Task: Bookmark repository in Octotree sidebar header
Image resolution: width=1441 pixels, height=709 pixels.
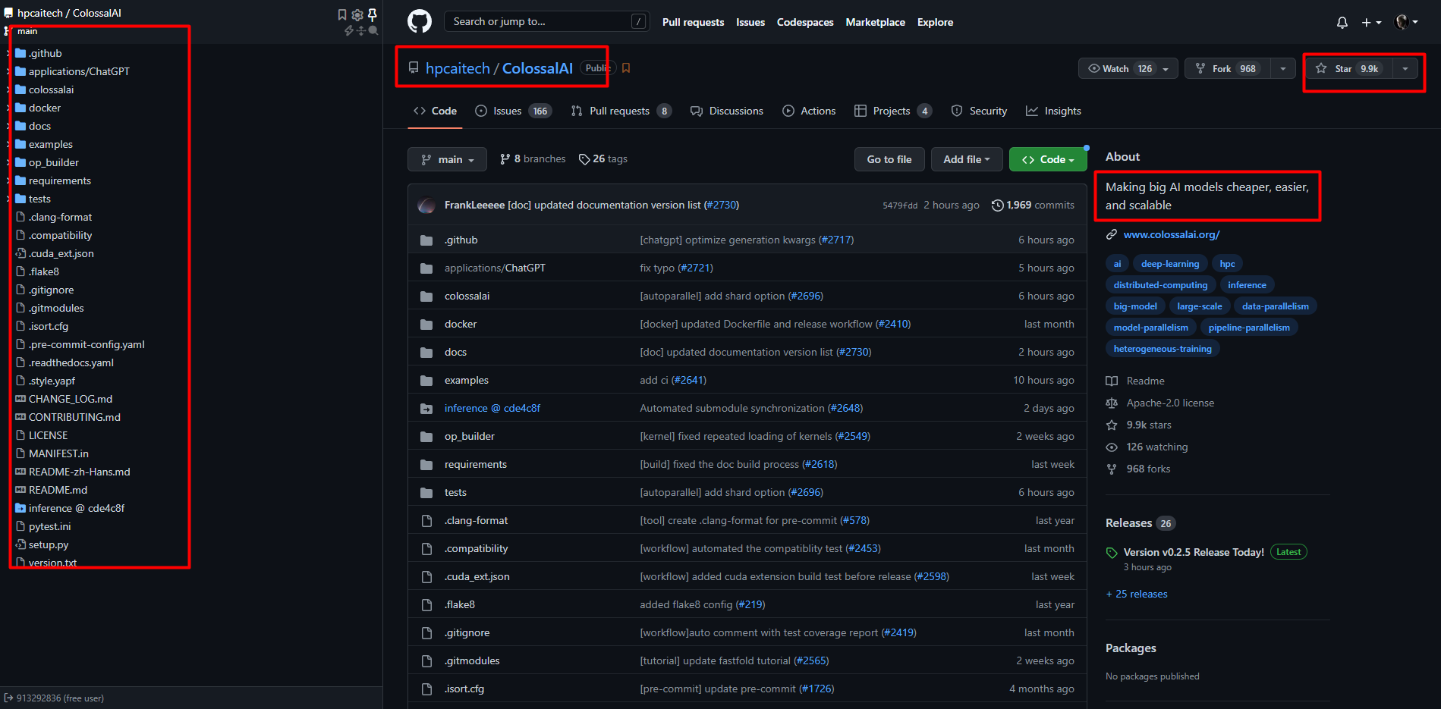Action: 342,14
